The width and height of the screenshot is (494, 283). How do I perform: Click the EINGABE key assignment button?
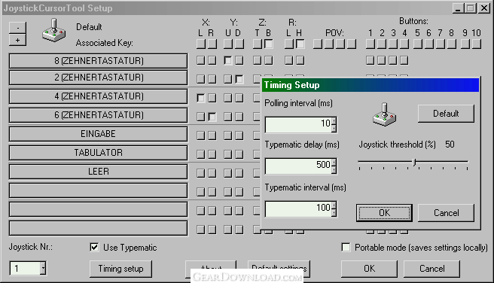[x=99, y=134]
